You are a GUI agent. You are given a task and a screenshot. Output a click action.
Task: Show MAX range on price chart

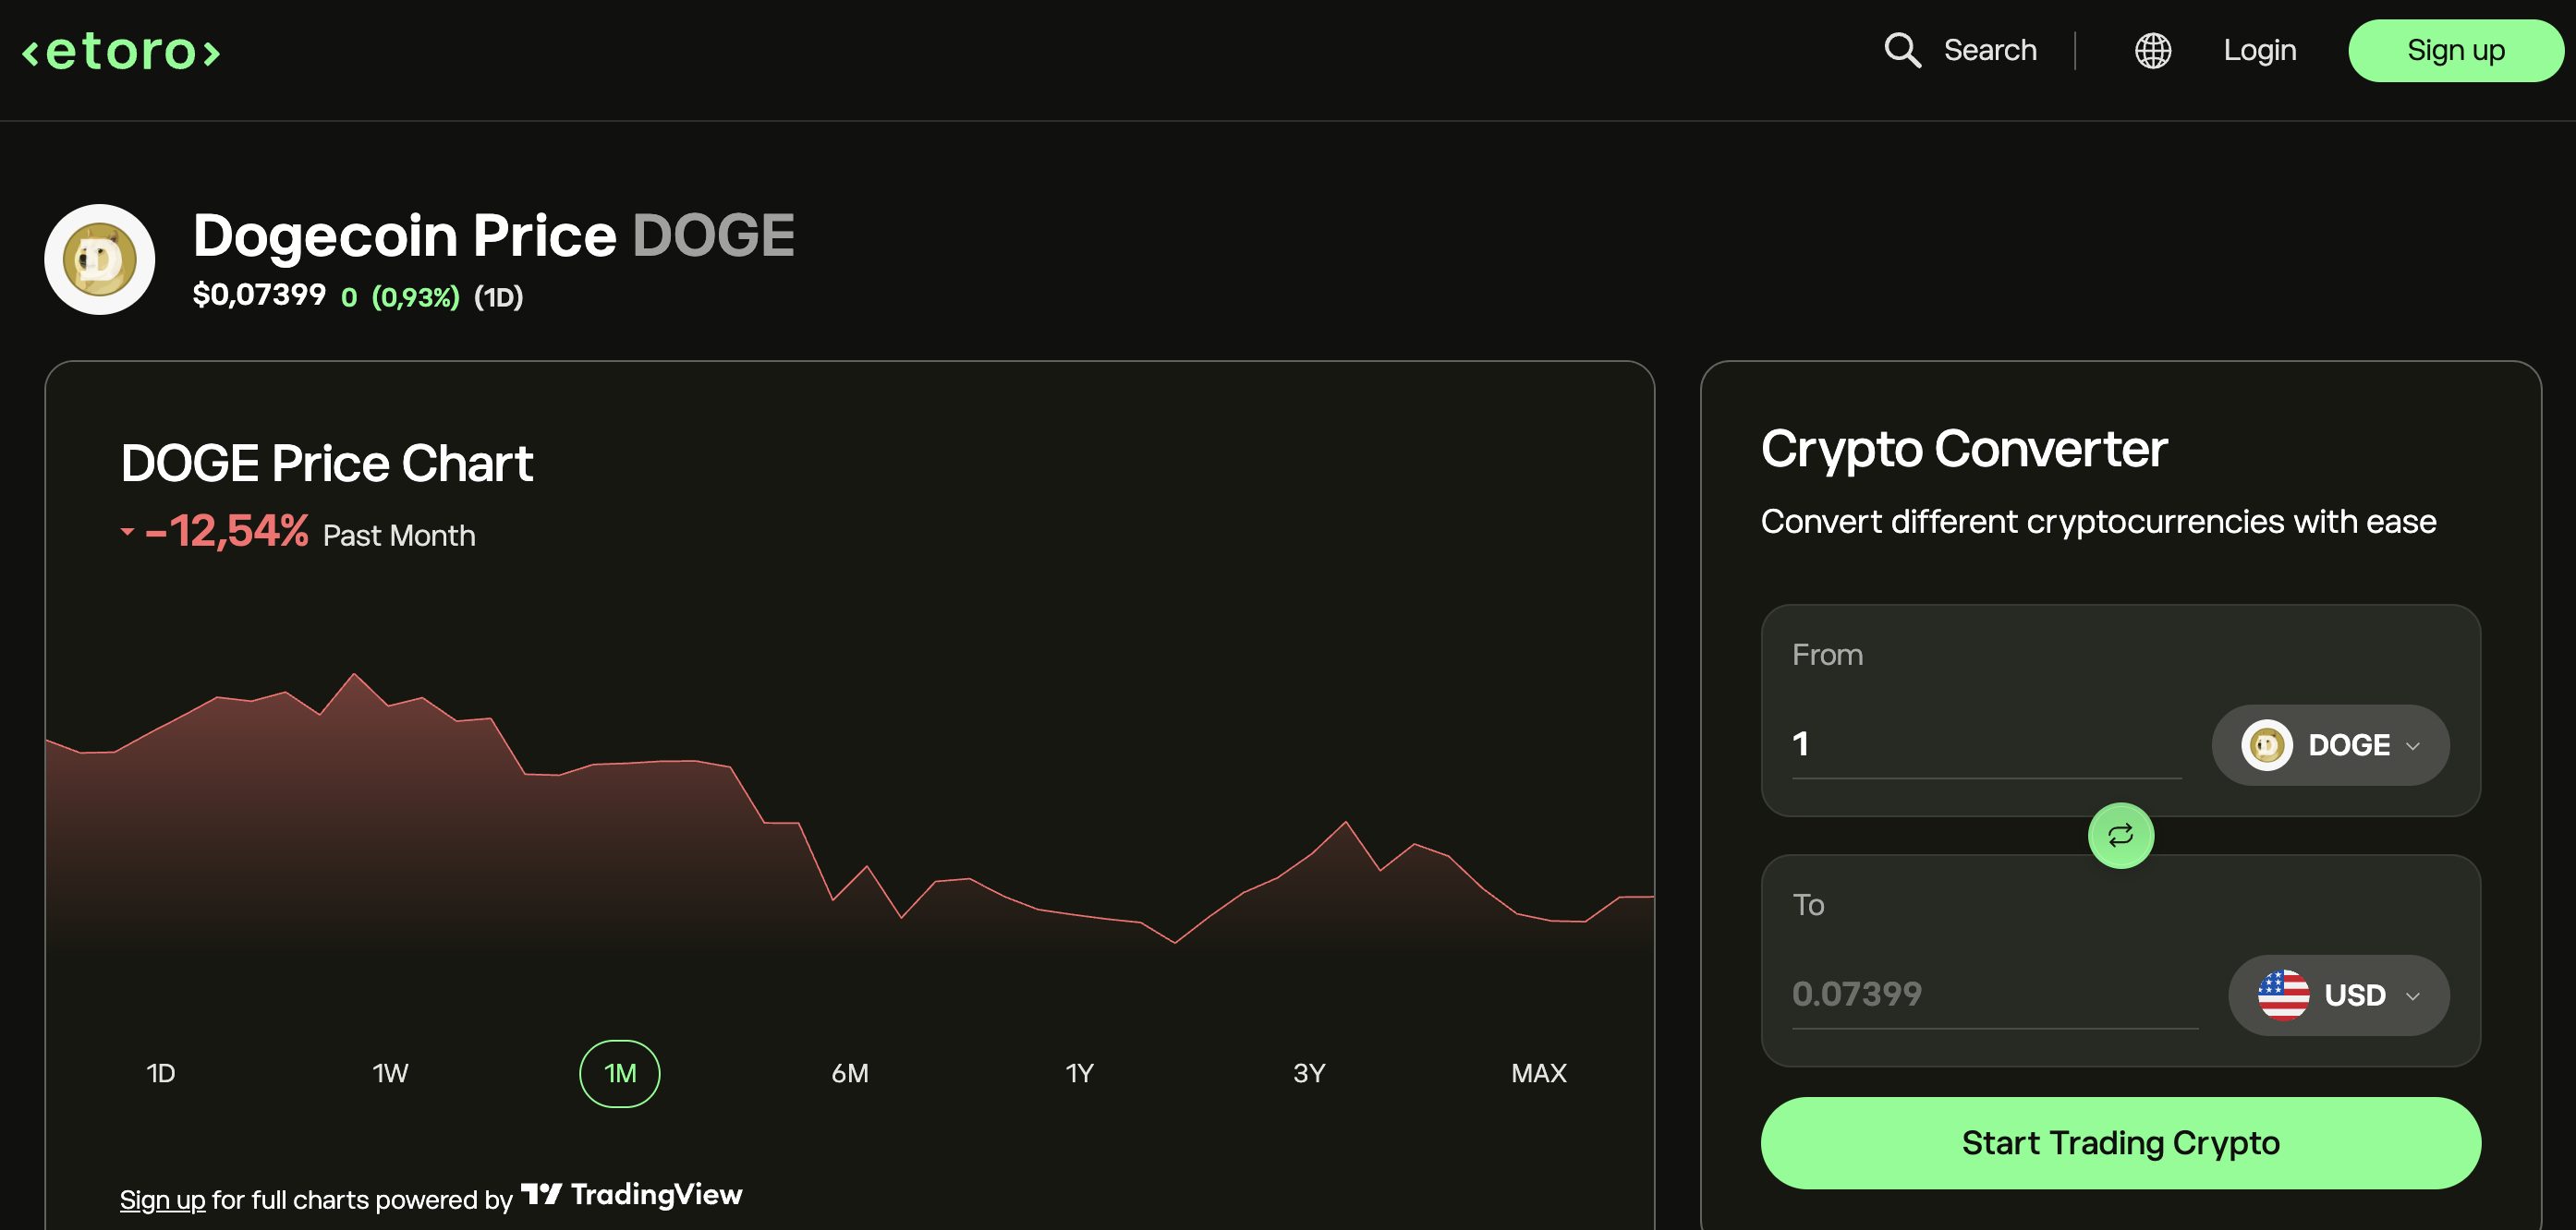pyautogui.click(x=1538, y=1073)
